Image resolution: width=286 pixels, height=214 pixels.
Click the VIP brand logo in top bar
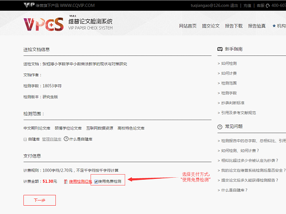click(29, 5)
